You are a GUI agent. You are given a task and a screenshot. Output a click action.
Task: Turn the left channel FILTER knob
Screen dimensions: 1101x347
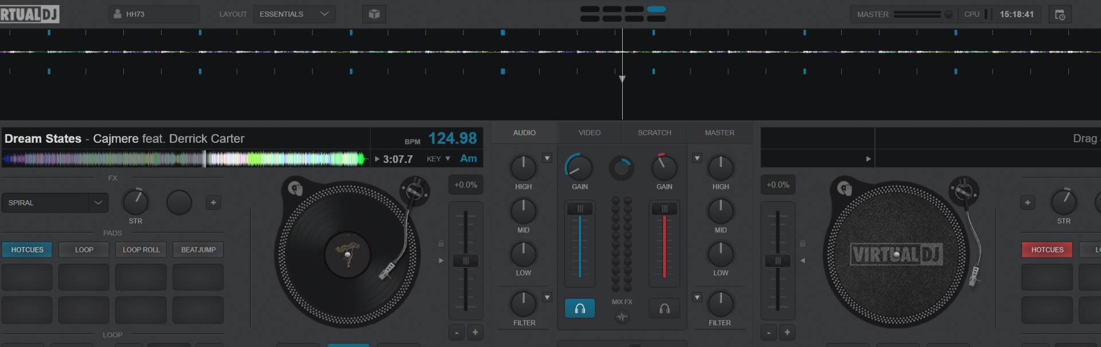coord(523,304)
